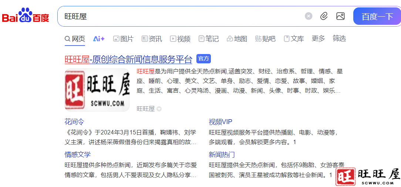Screen dimensions: 401x187
Task: Open result 旺旺屋-原创综合新闻信息服务平台
Action: [128, 59]
